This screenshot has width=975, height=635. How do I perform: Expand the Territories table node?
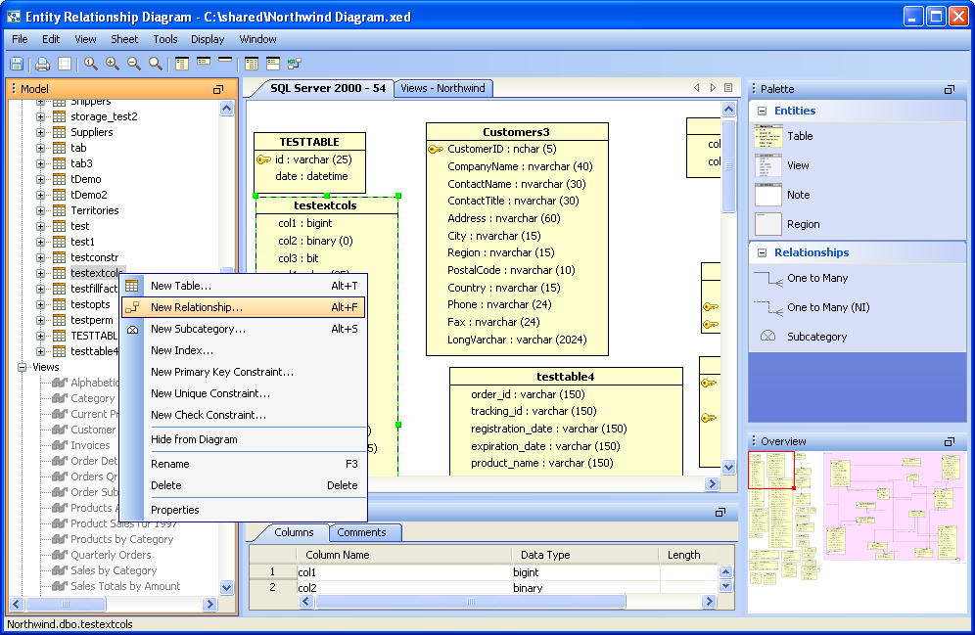[41, 210]
